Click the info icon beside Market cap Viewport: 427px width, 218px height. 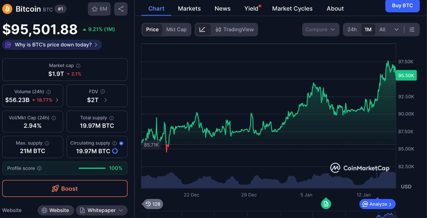tap(78, 66)
